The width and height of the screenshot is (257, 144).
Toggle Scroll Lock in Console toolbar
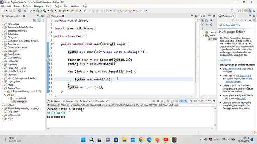click(x=172, y=101)
